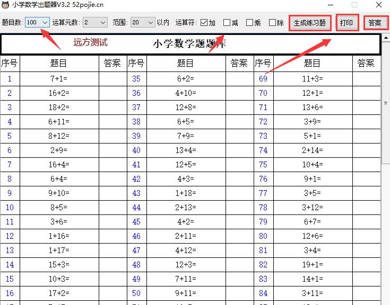Viewport: 390px width, 305px height.
Task: Select row number 35 in the table
Action: coord(136,79)
